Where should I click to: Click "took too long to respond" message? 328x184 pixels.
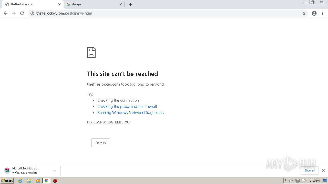click(143, 84)
